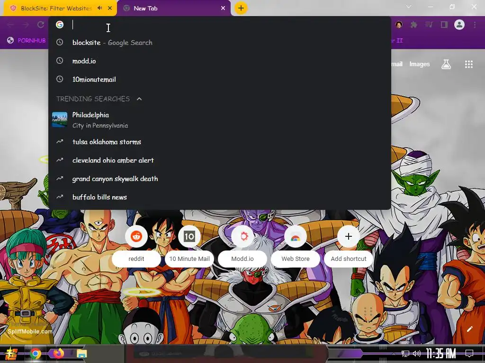
Task: Choose the 'blocksite - Google Search' suggestion
Action: (220, 43)
